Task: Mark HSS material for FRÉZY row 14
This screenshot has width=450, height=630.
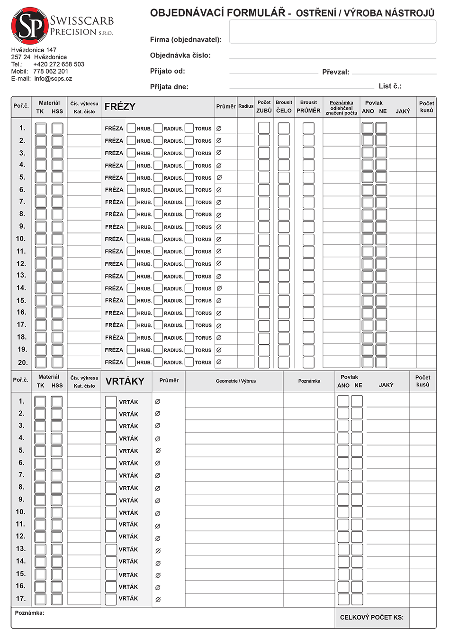Action: (x=57, y=288)
